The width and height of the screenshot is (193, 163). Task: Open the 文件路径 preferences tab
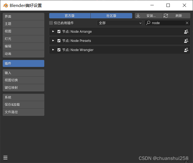[24, 112]
